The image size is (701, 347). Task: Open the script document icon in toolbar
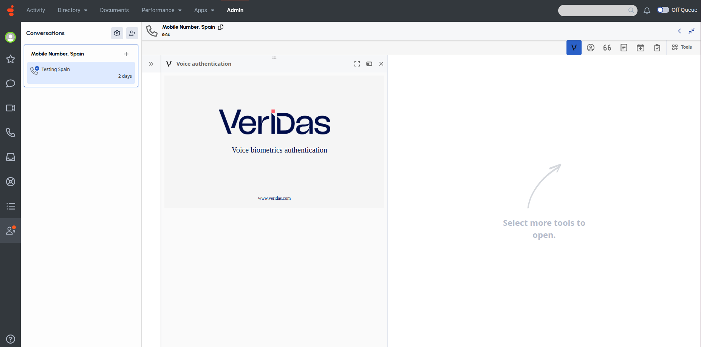624,48
